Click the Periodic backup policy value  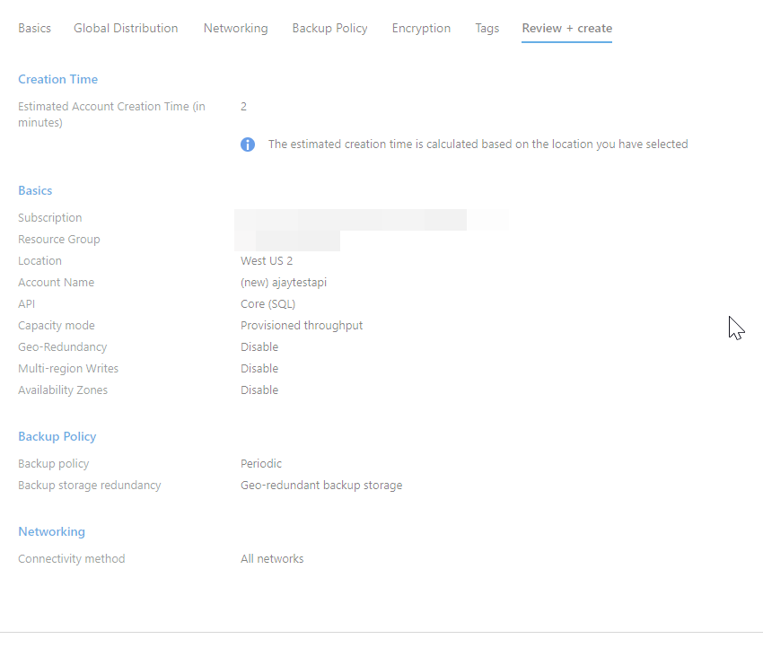pos(261,464)
